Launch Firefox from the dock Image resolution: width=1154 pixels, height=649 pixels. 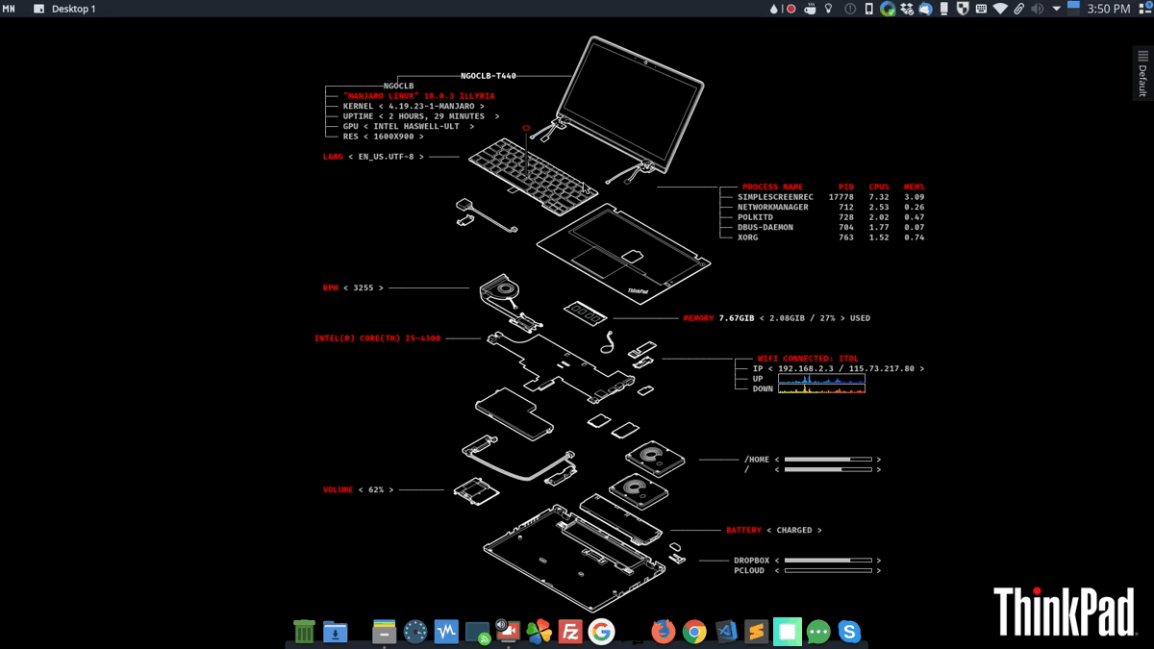tap(663, 631)
